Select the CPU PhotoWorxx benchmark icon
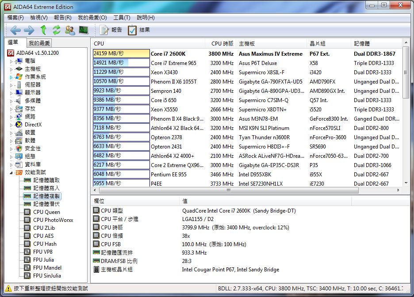The image size is (414, 297). click(x=27, y=220)
